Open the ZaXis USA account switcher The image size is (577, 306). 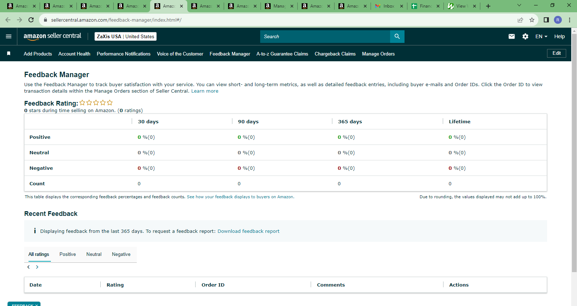tap(126, 36)
